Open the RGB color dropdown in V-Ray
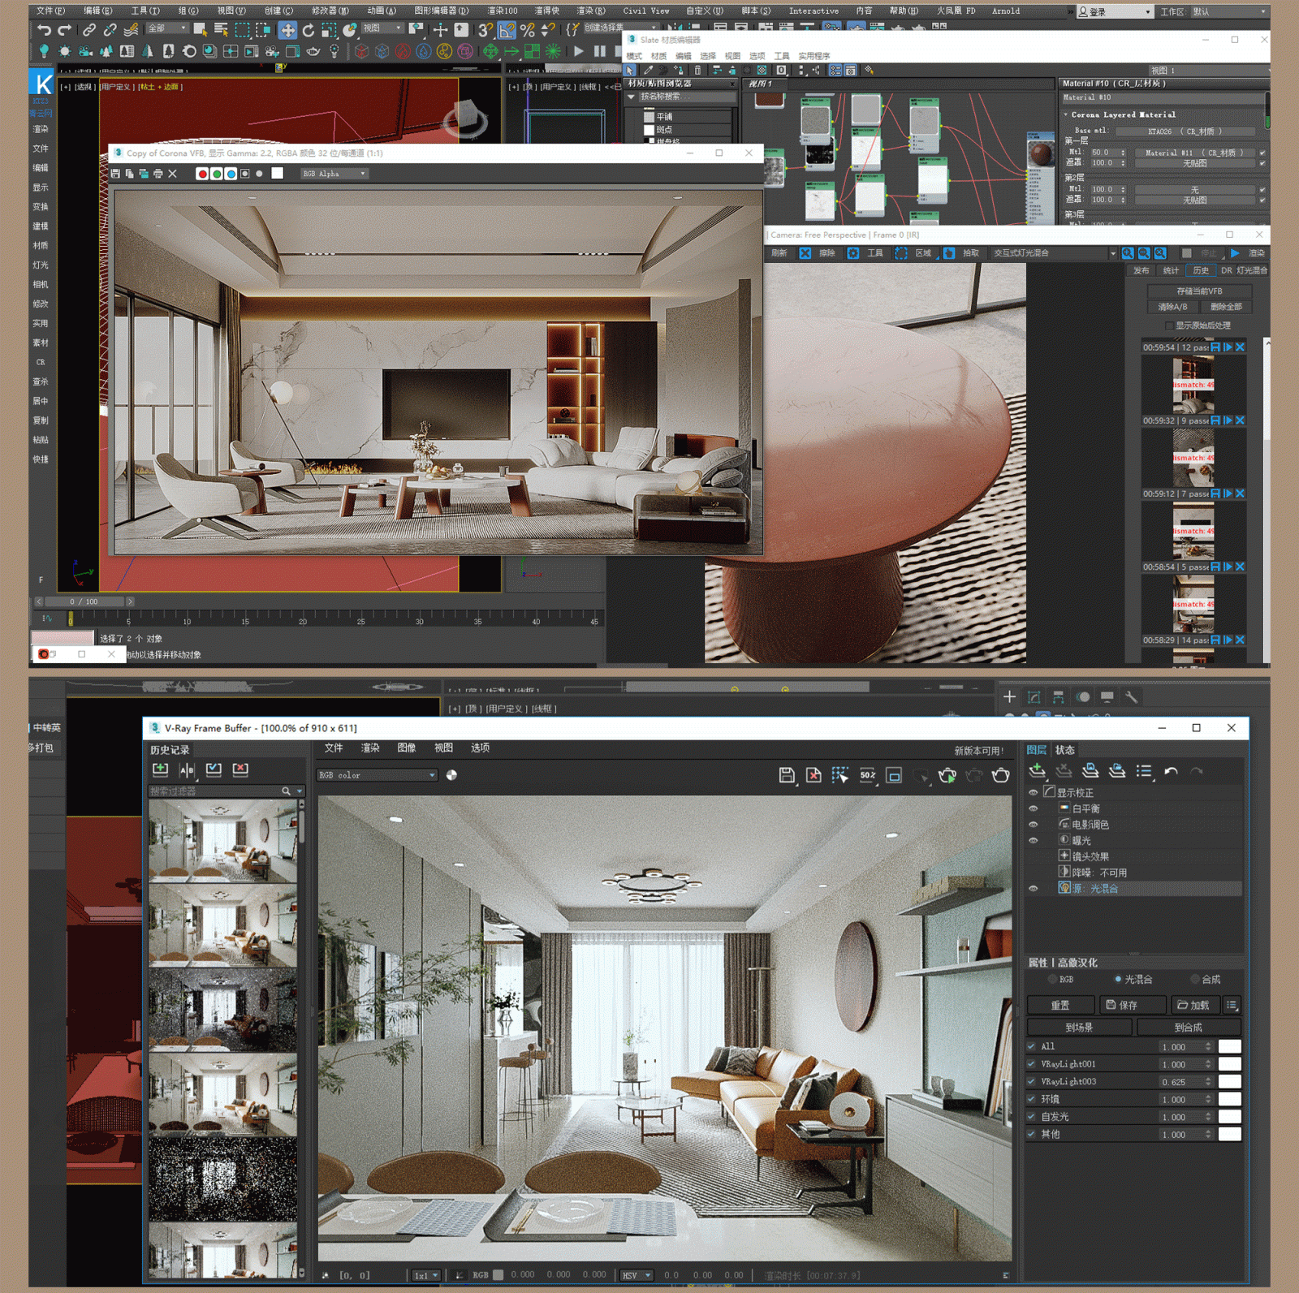 point(378,775)
